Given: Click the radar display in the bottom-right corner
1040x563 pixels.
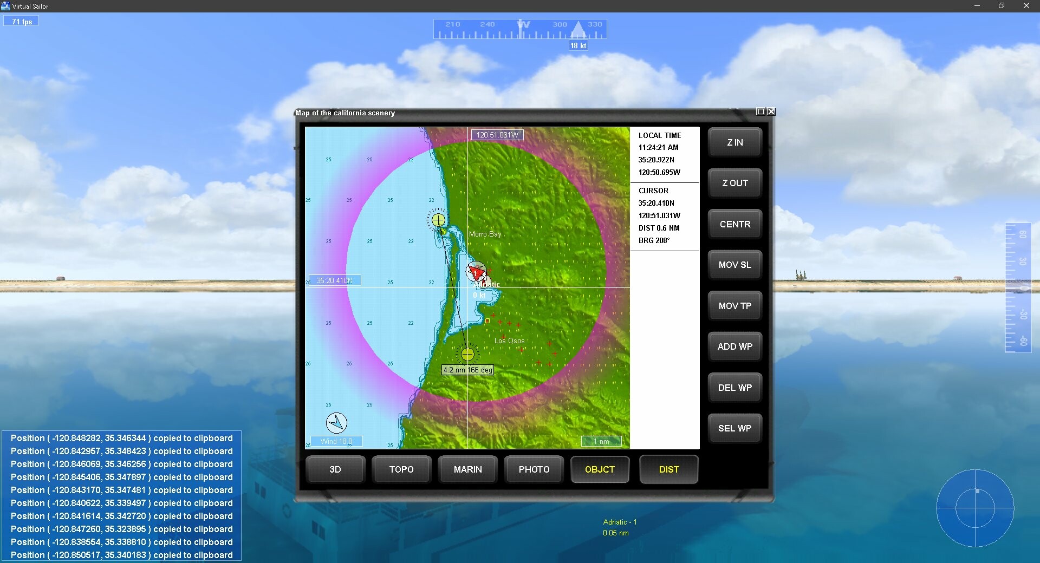Looking at the screenshot, I should 975,509.
